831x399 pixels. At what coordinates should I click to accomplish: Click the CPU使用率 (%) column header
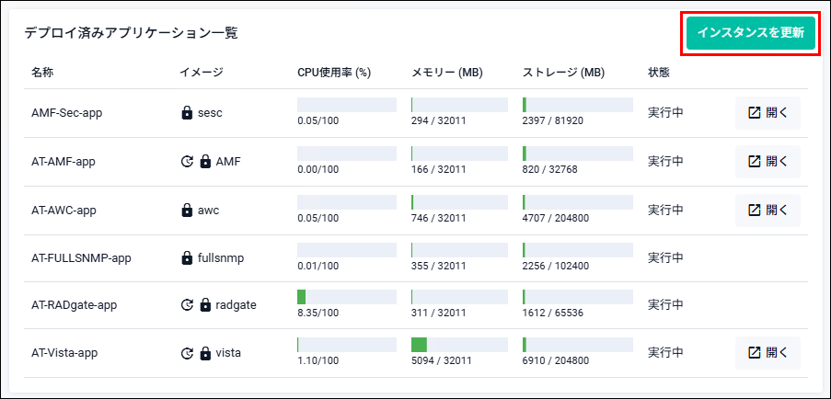pos(333,73)
